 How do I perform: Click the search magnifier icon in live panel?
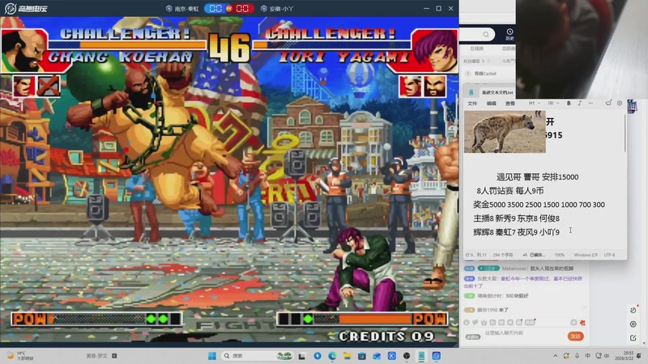tap(486, 34)
